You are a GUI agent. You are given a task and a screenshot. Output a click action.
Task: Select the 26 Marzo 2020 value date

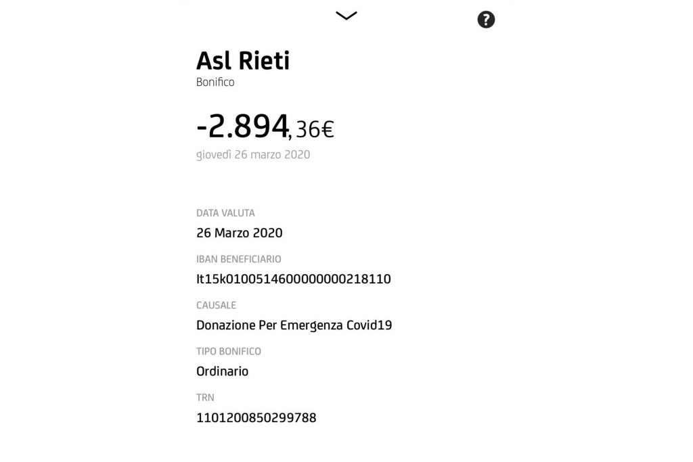click(x=239, y=233)
